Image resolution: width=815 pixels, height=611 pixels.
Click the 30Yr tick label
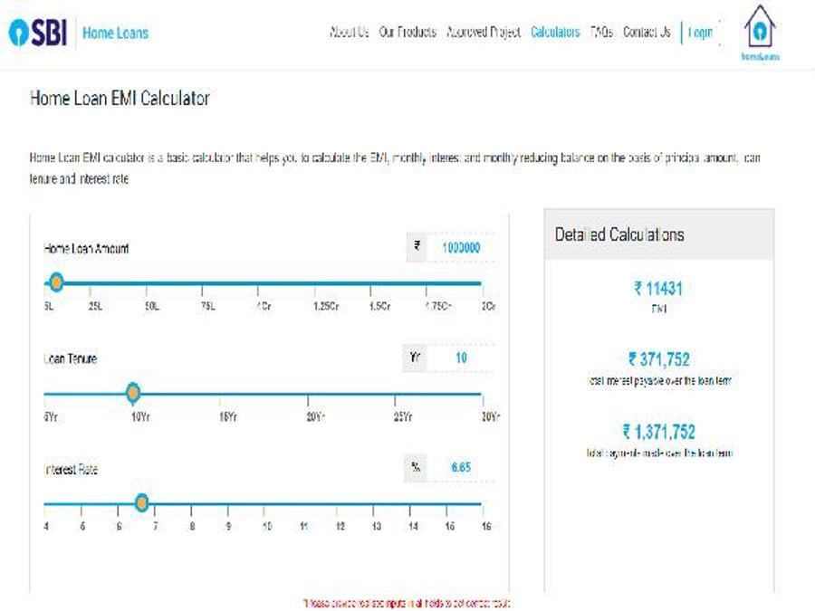[x=490, y=416]
